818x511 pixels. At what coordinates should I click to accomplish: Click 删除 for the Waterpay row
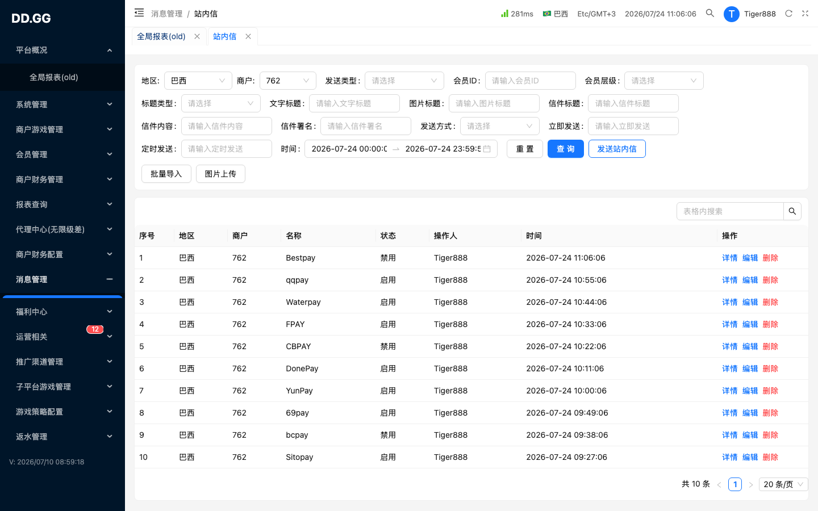point(771,302)
